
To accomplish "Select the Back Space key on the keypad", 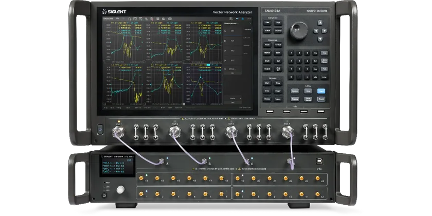I will [x=325, y=61].
